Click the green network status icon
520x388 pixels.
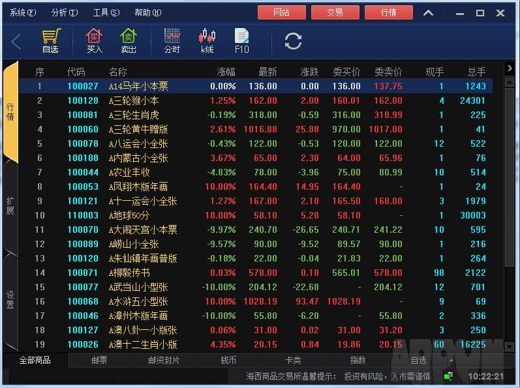[448, 376]
